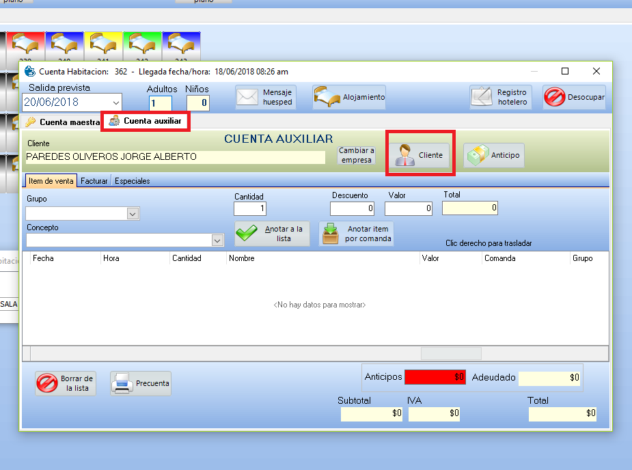Screen dimensions: 632x470
Task: Click the Anticipo money button
Action: [493, 155]
